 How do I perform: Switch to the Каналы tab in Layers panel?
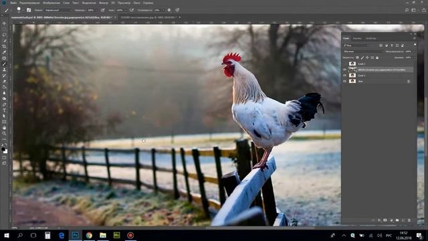[357, 39]
